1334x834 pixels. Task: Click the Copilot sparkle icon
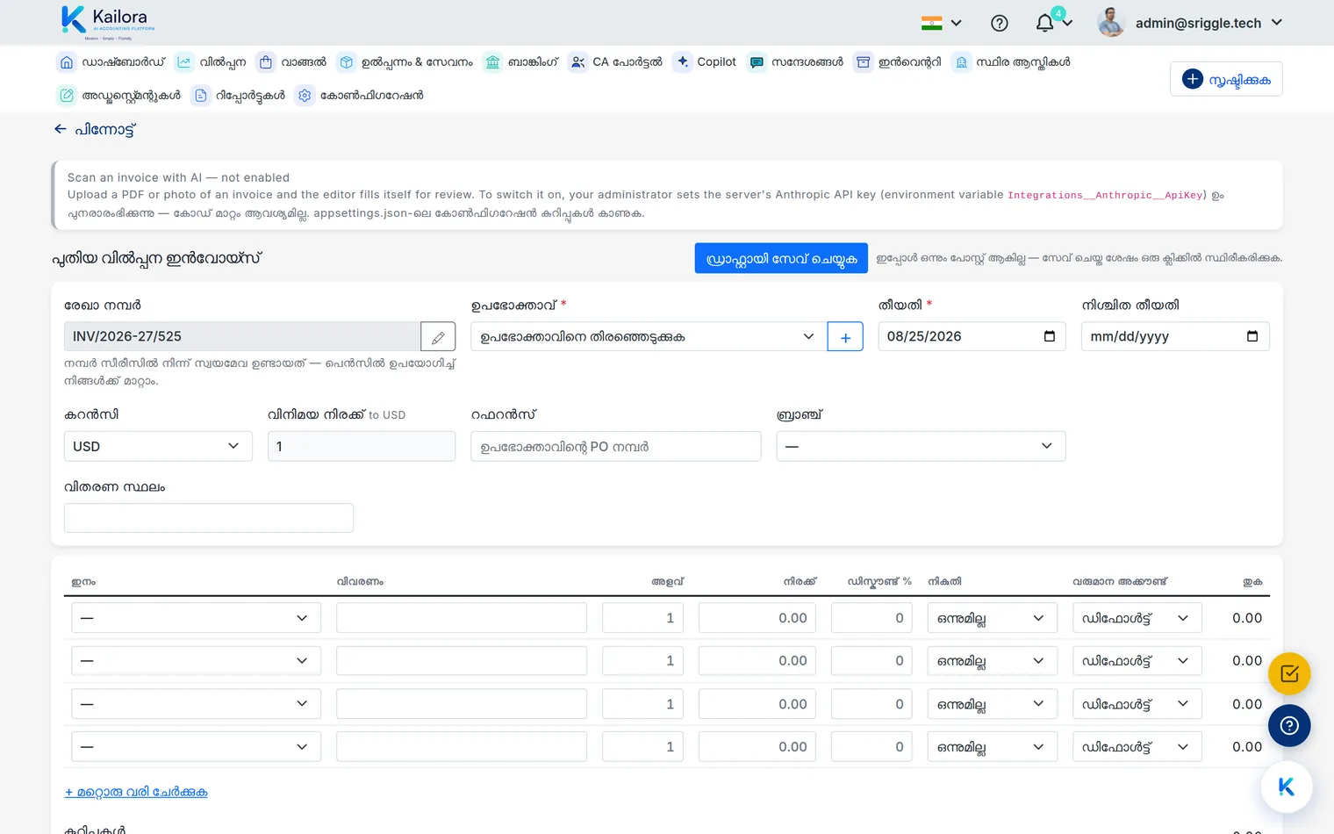[x=683, y=62]
